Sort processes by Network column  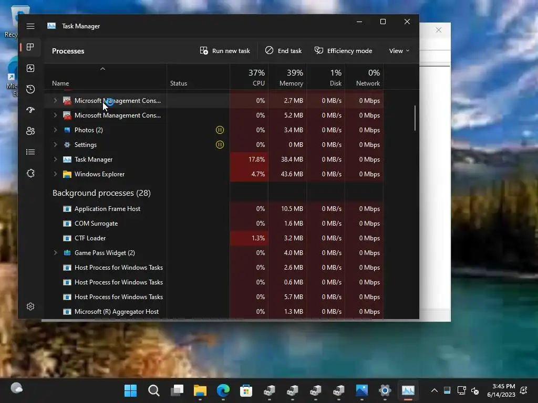pos(365,78)
